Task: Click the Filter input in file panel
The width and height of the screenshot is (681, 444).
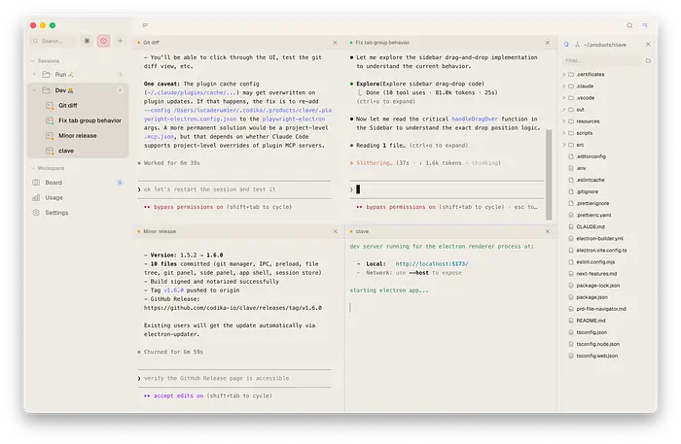Action: coord(598,60)
